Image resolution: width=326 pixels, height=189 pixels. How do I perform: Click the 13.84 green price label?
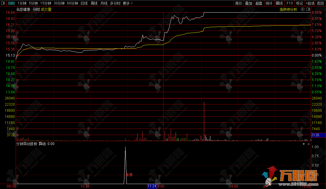coord(10,92)
